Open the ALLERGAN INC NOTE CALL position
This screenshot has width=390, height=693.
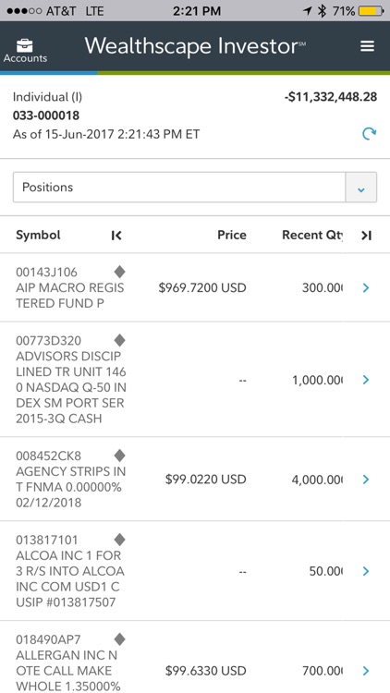click(x=195, y=657)
